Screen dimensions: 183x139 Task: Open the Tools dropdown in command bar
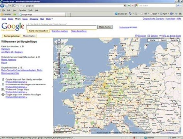[x=164, y=14]
